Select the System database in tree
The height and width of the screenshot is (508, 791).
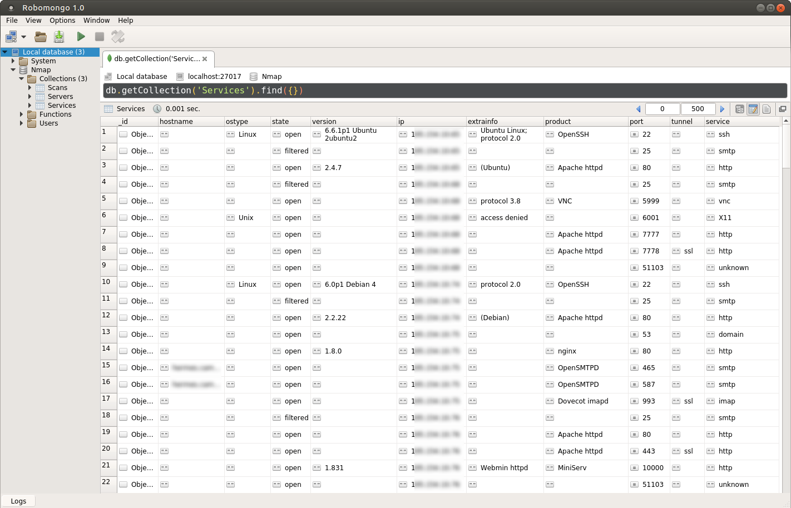pos(43,61)
